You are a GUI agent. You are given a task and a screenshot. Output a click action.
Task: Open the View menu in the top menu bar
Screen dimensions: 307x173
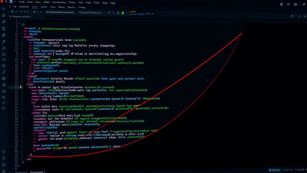tap(38, 2)
